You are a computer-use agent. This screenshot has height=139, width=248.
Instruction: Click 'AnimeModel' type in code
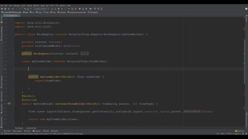click(x=52, y=46)
